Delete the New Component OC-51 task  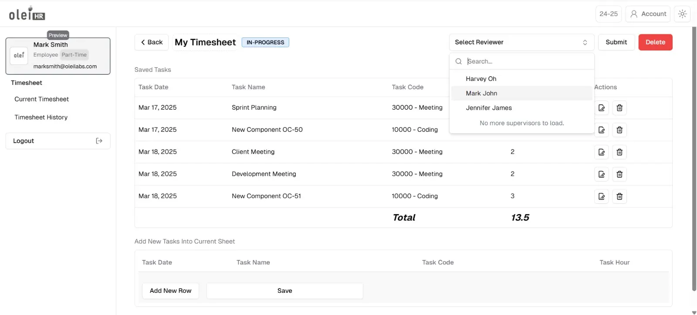click(619, 197)
